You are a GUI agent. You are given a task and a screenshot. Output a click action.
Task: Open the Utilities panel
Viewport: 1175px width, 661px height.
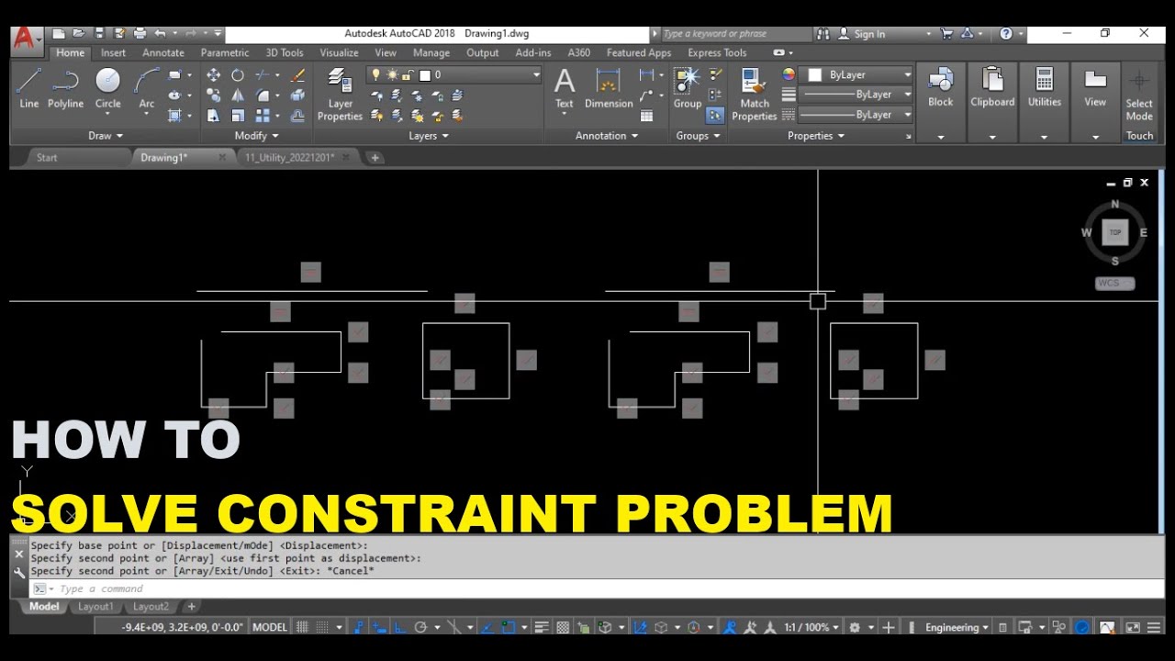tap(1044, 103)
